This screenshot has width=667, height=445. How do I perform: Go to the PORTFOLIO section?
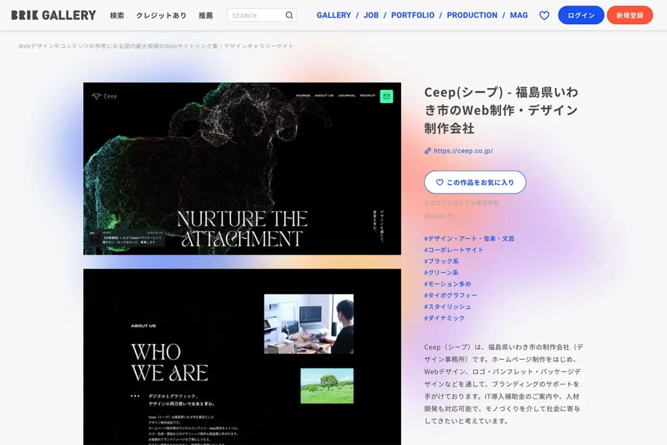point(412,16)
